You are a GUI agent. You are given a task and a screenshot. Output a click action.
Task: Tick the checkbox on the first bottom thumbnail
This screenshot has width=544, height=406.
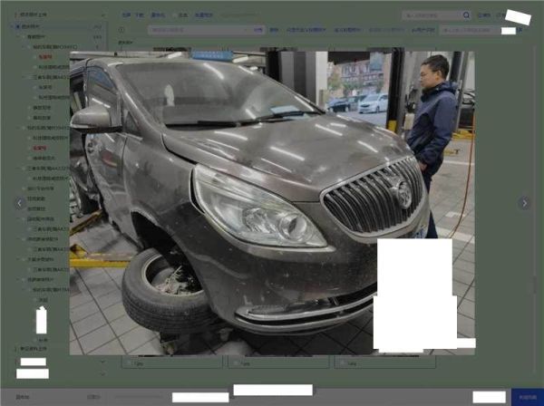click(128, 362)
